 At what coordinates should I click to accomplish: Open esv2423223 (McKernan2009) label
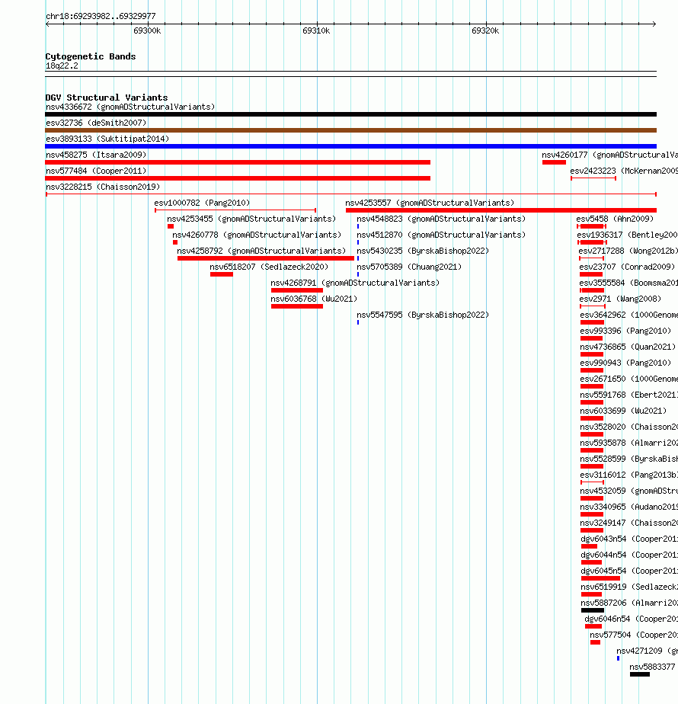tap(624, 171)
